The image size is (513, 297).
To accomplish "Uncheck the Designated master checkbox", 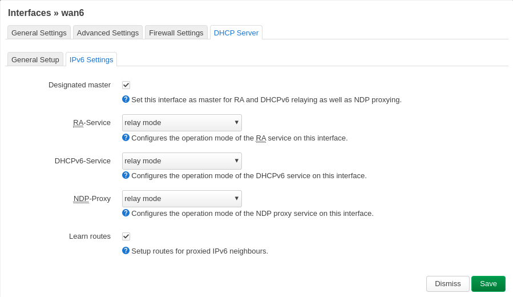I will [126, 85].
